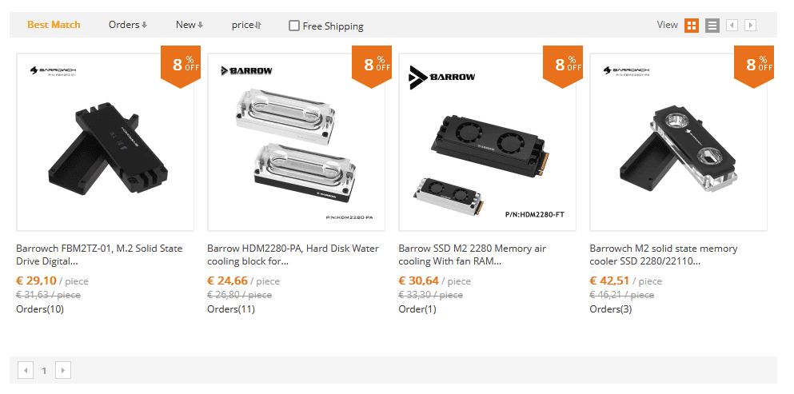Open Barrowch M2 solid state memory cooler link

click(664, 255)
